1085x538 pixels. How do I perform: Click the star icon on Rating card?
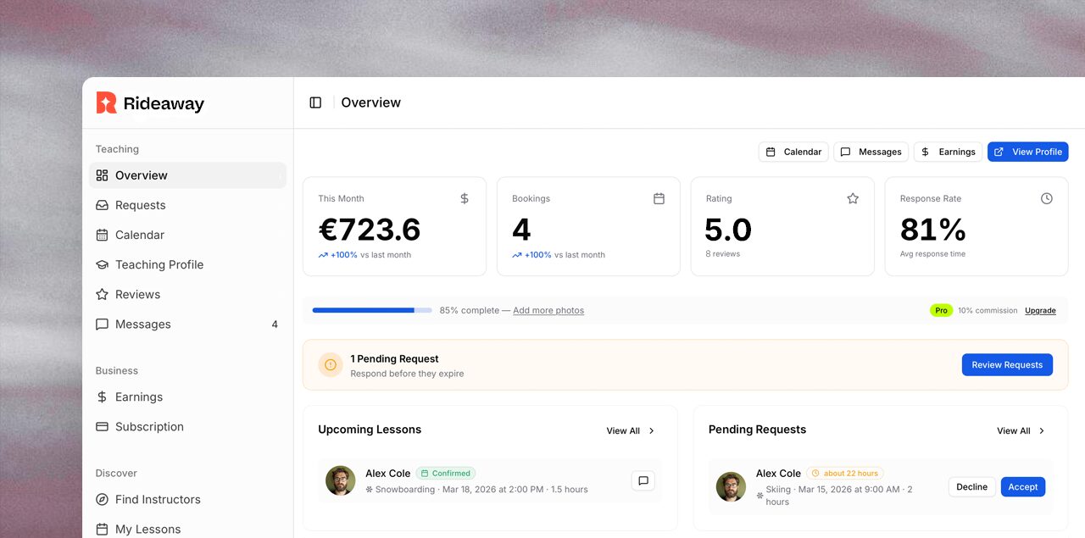point(853,198)
